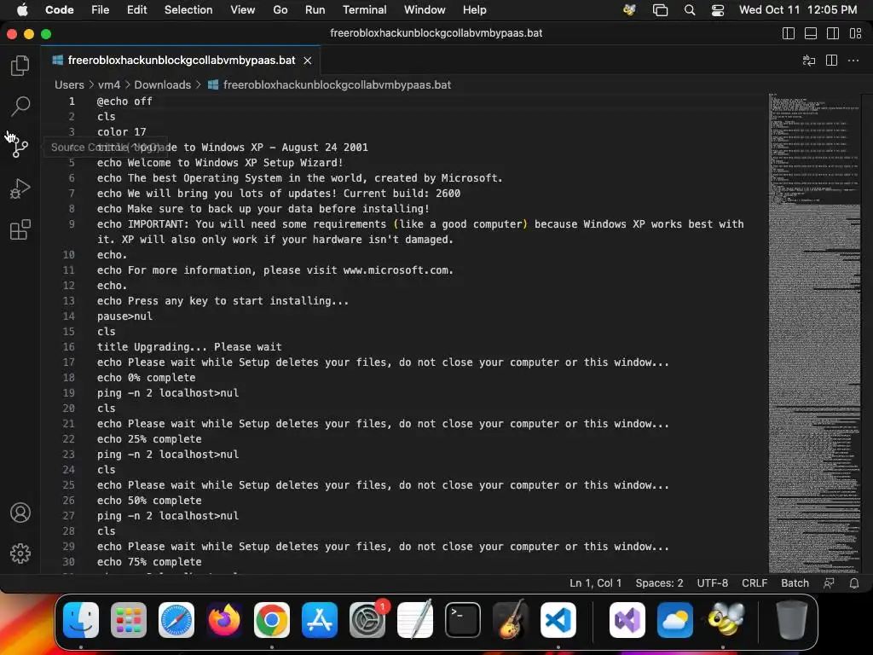Click the code minimap overview
This screenshot has width=873, height=655.
pyautogui.click(x=814, y=333)
